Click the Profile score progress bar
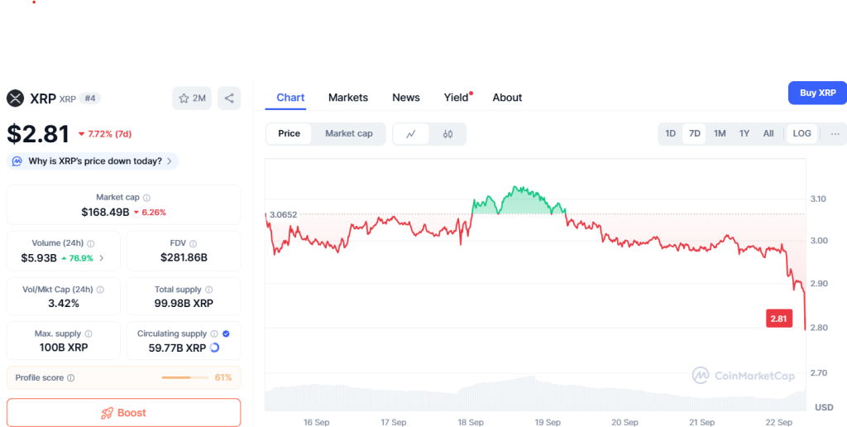 click(184, 378)
